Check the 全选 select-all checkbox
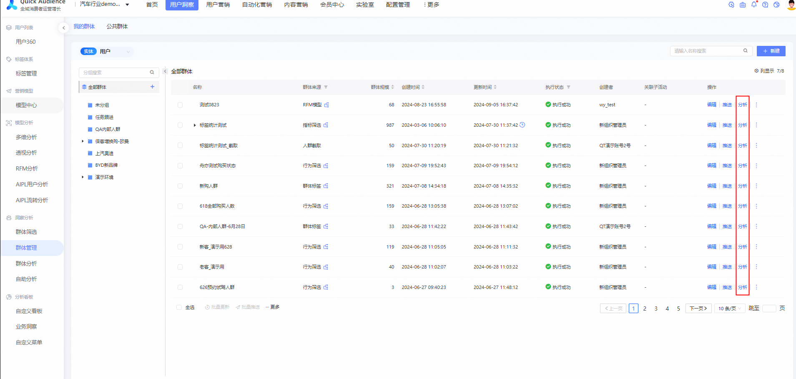 coord(179,307)
